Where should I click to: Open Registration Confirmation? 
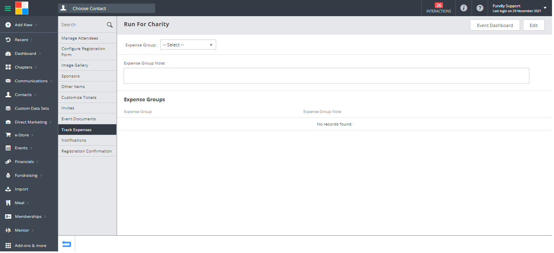[x=87, y=151]
